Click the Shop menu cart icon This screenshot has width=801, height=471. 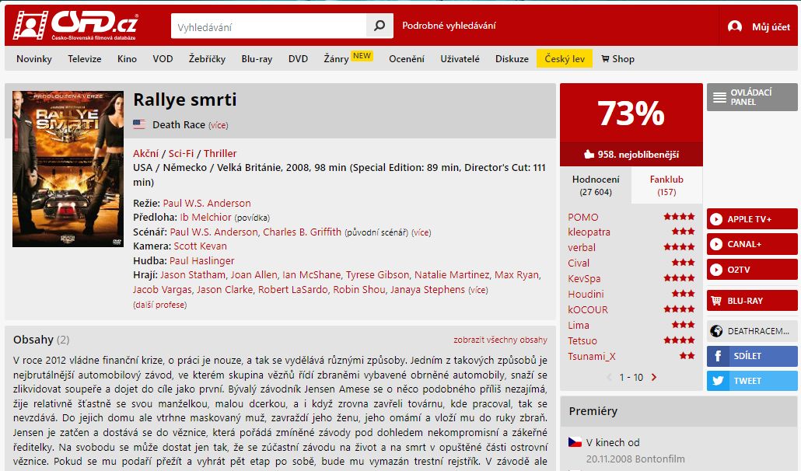(x=605, y=59)
